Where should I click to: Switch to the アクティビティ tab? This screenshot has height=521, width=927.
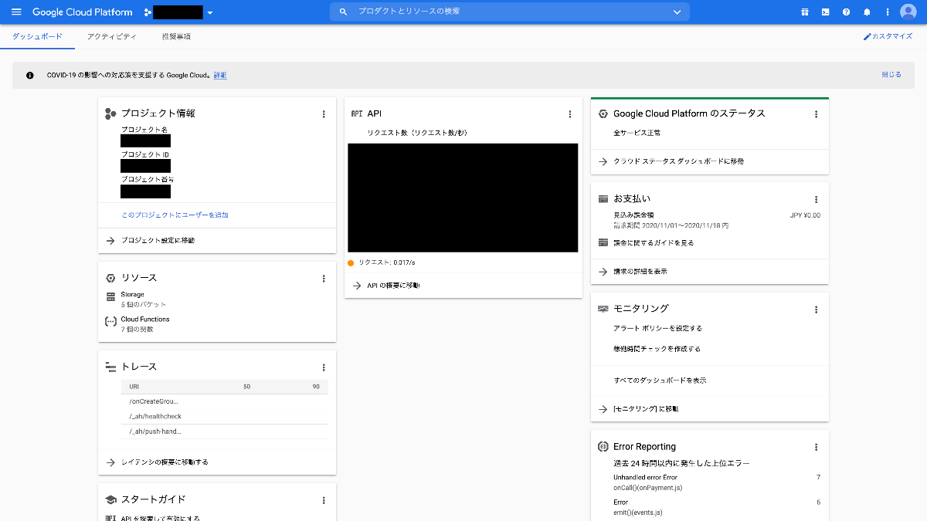[x=112, y=36]
